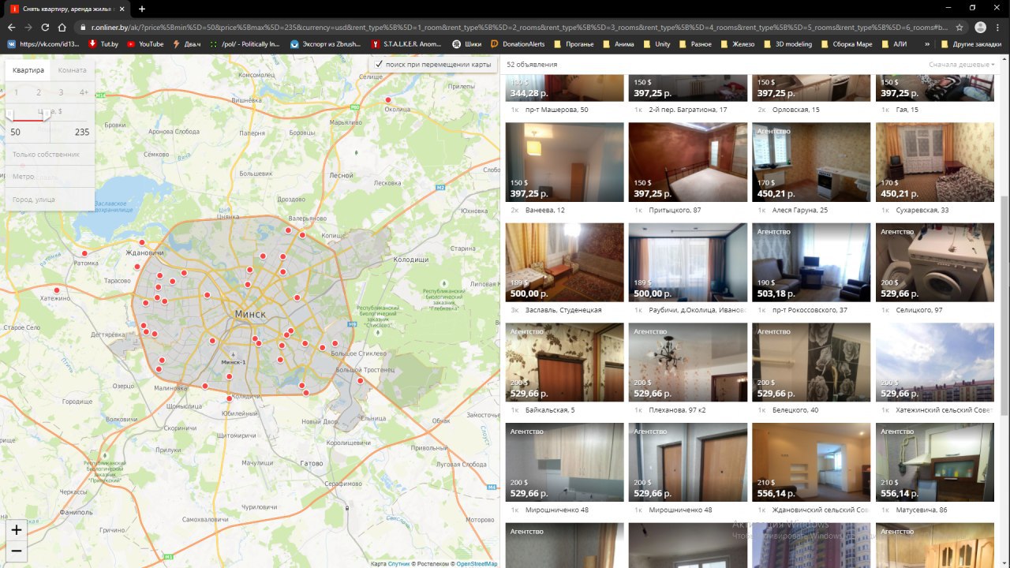
Task: Open the /pol/ Politically Incorrect bookmark
Action: pos(245,44)
